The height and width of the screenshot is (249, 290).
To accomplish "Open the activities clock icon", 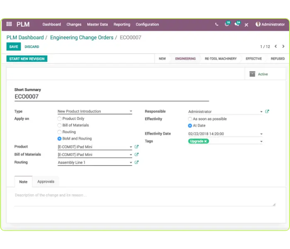I will (227, 24).
